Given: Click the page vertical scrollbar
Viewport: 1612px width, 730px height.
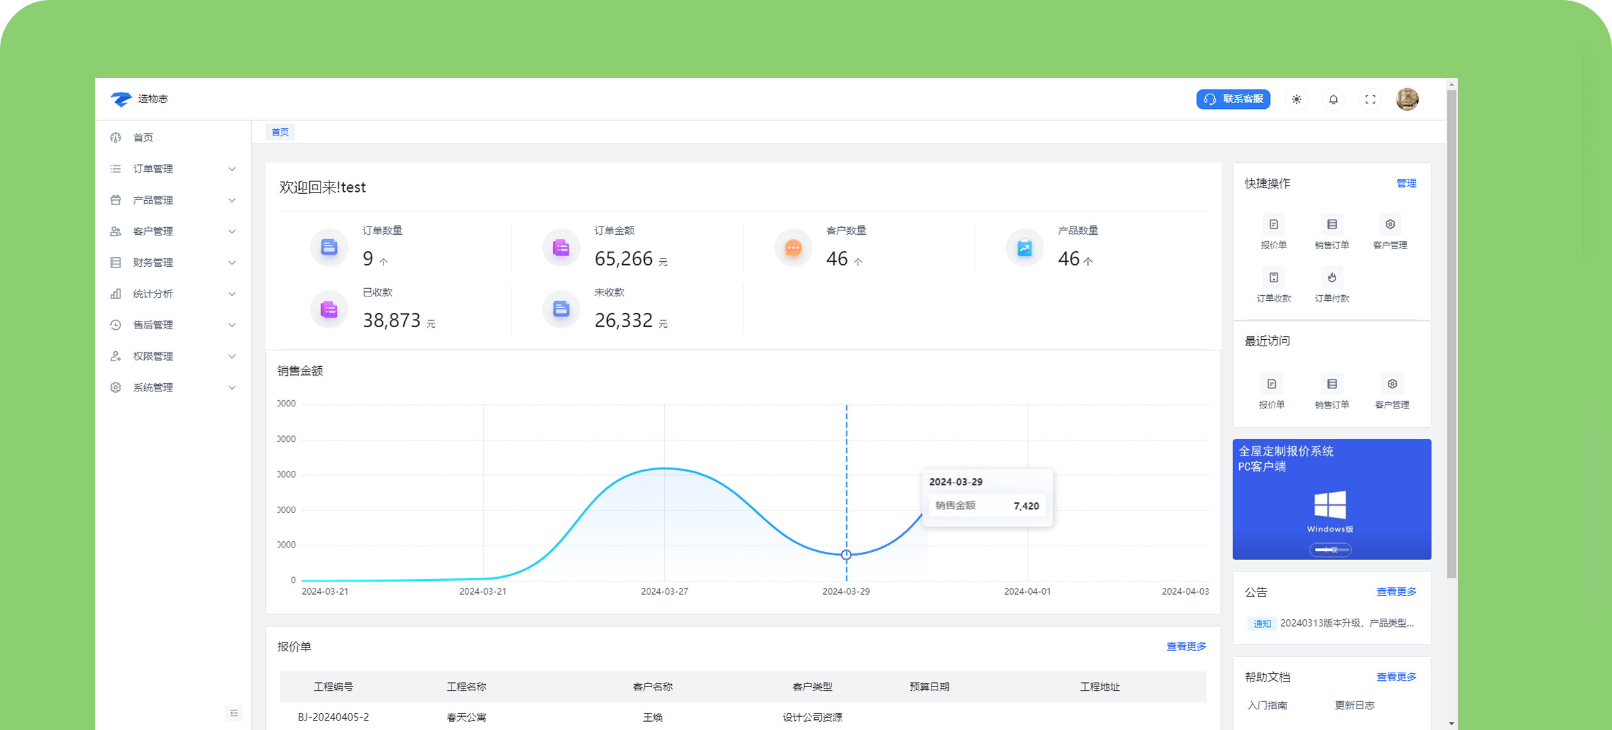Looking at the screenshot, I should [1451, 334].
